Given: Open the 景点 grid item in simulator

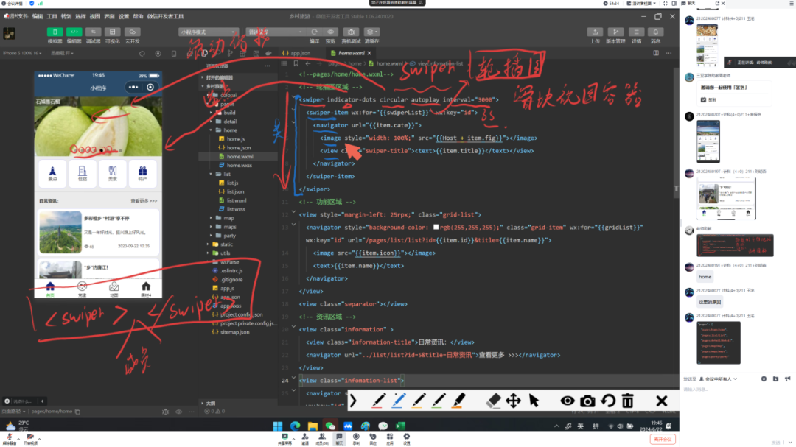Looking at the screenshot, I should pos(53,174).
